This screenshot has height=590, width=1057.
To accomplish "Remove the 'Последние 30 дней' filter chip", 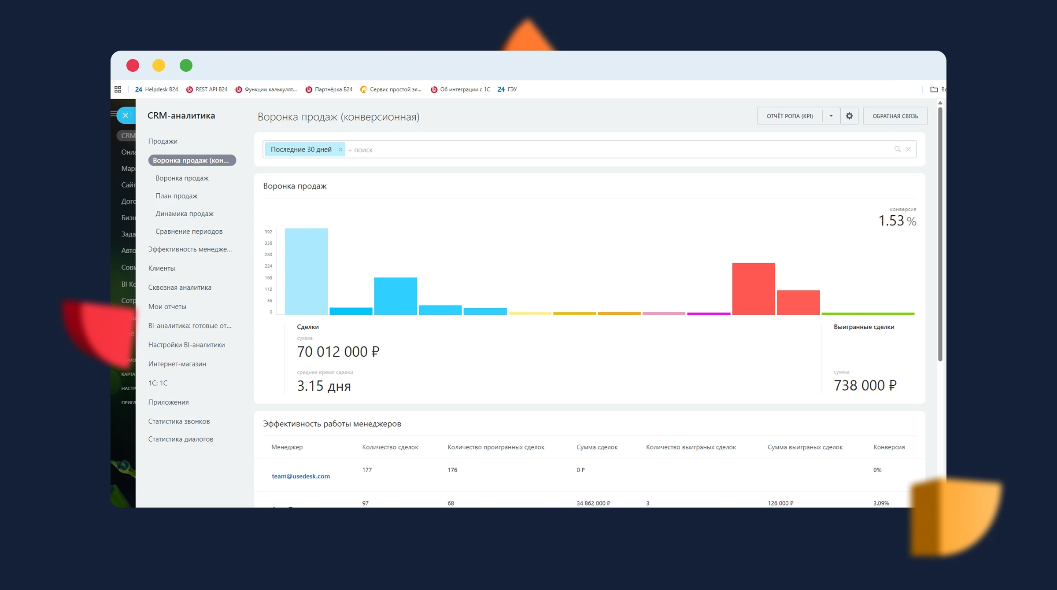I will point(340,150).
